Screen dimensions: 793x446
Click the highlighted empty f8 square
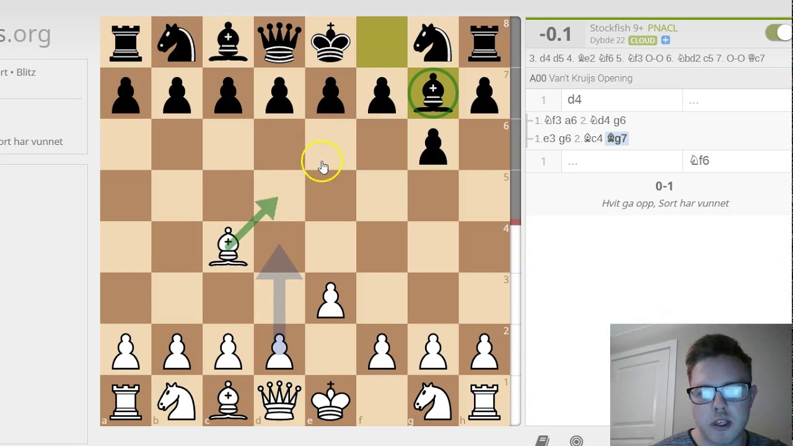[382, 42]
